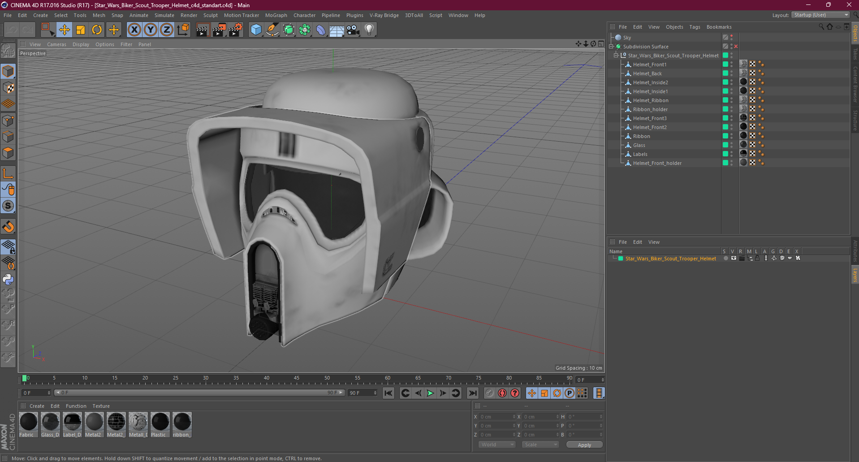The image size is (859, 462).
Task: Select the Live Selection tool
Action: coord(47,30)
